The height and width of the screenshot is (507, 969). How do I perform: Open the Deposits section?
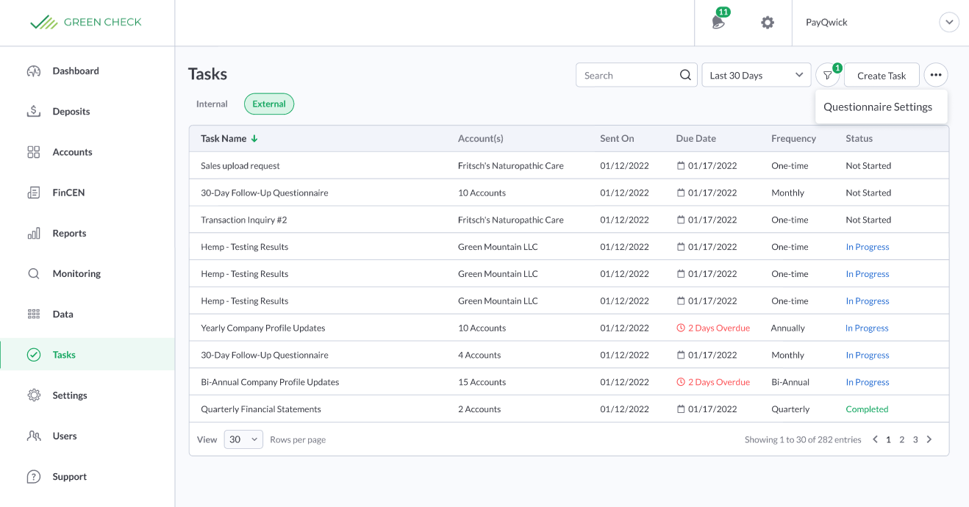point(71,111)
